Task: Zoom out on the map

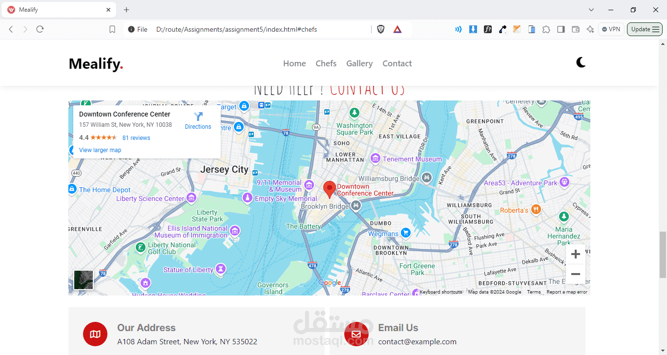Action: 576,274
